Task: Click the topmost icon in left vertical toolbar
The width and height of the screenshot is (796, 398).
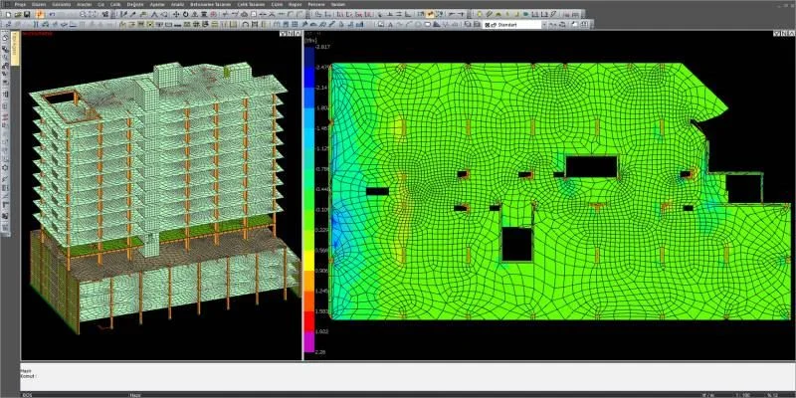Action: (x=5, y=37)
